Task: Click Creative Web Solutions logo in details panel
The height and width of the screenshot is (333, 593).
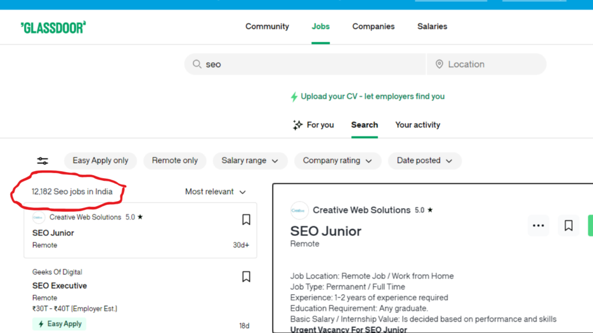Action: coord(299,210)
